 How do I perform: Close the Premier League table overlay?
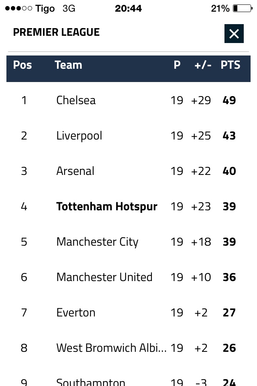234,34
